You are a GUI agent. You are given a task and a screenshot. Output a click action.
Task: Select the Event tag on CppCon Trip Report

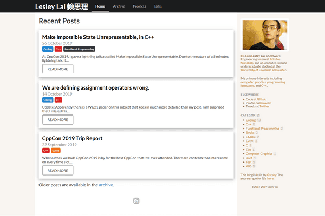click(x=56, y=151)
